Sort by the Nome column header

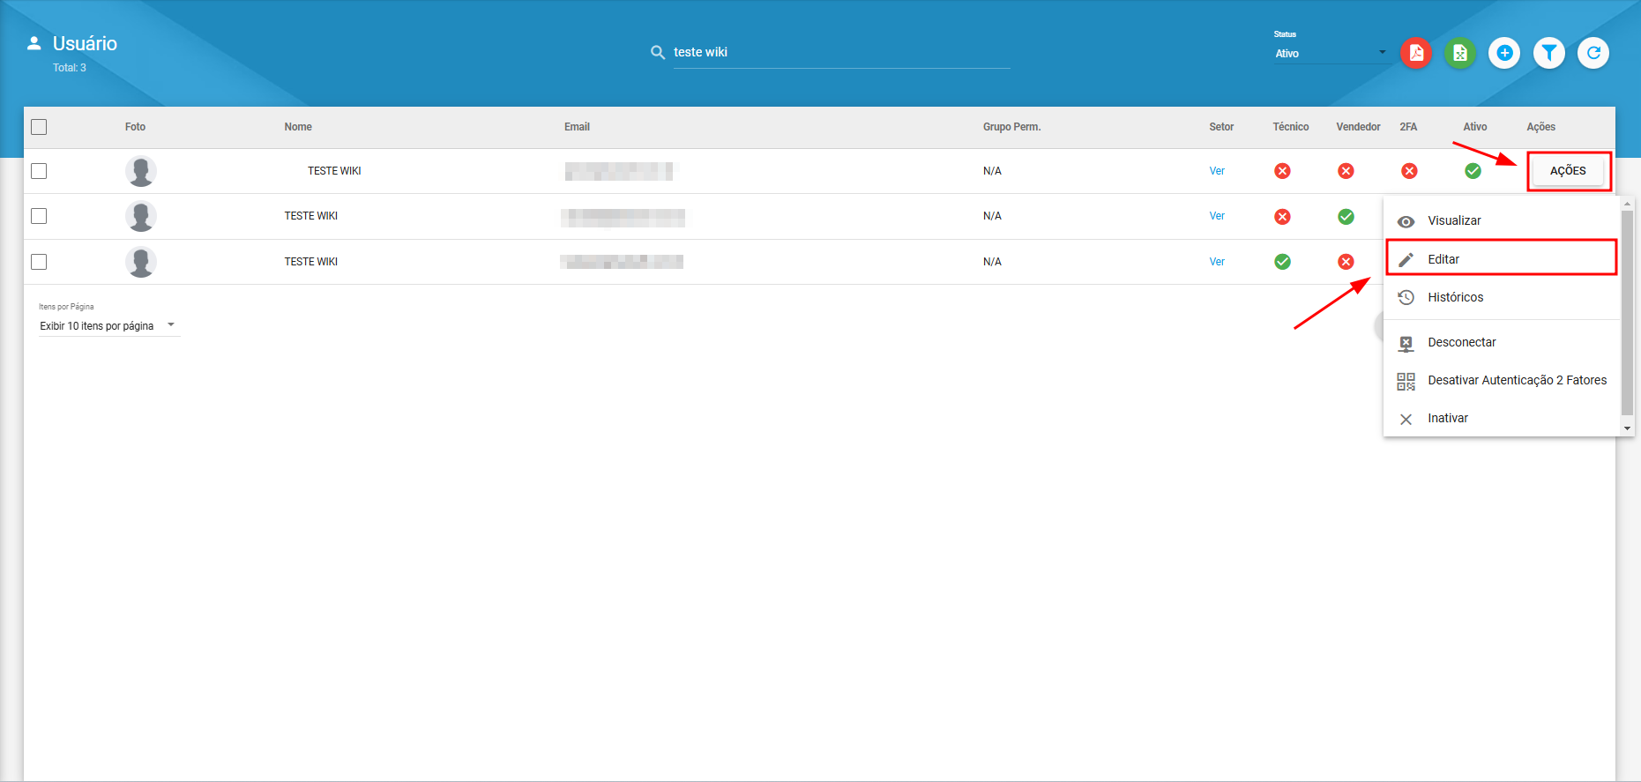tap(298, 127)
